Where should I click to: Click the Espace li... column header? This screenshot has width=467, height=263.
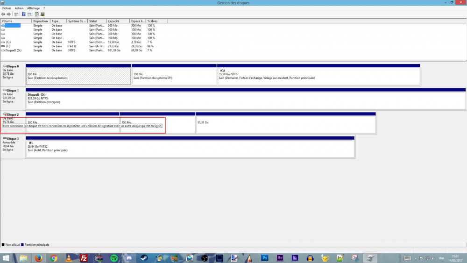point(138,21)
